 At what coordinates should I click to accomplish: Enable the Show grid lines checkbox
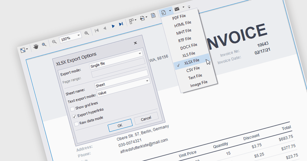click(x=72, y=109)
